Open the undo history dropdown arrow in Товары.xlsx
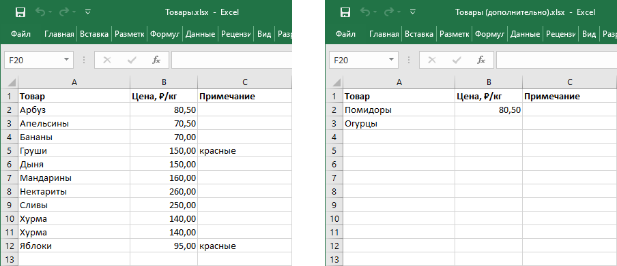This screenshot has height=266, width=617. pyautogui.click(x=51, y=12)
